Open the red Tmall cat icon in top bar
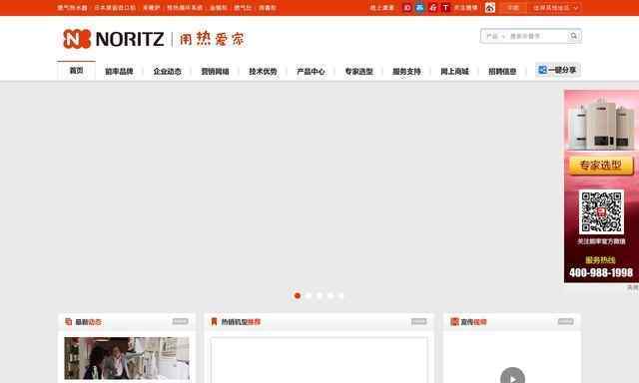 click(432, 8)
